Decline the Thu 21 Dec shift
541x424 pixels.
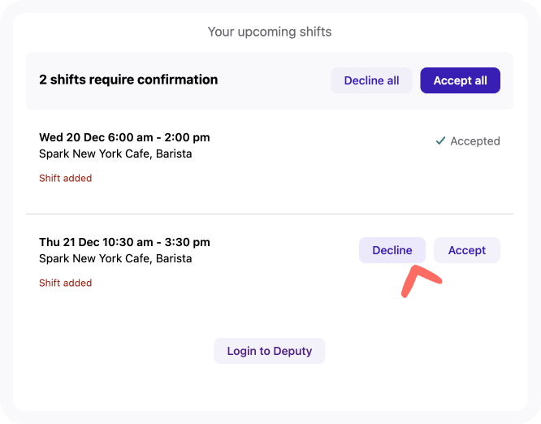click(392, 250)
